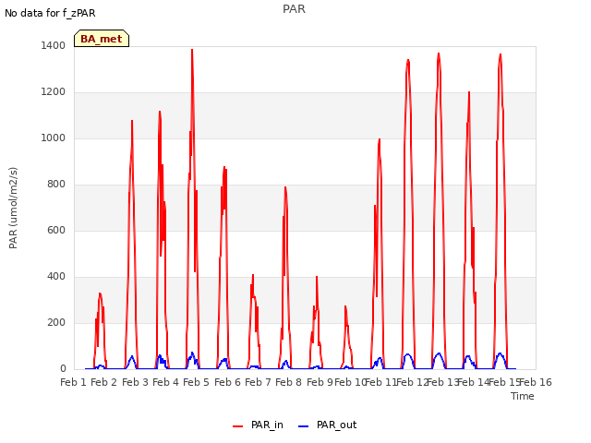The width and height of the screenshot is (591, 443).
Task: Click the y-axis title PAR (umol/m2/s)
Action: [13, 208]
